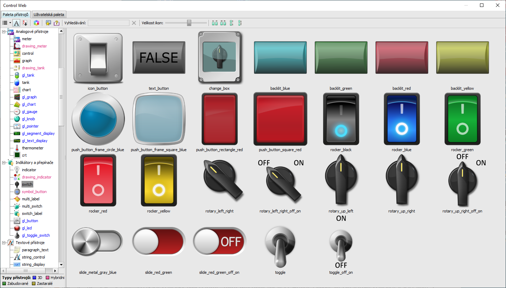Click the help book question-mark icon
Screen dimensions: 506x288
pyautogui.click(x=57, y=23)
